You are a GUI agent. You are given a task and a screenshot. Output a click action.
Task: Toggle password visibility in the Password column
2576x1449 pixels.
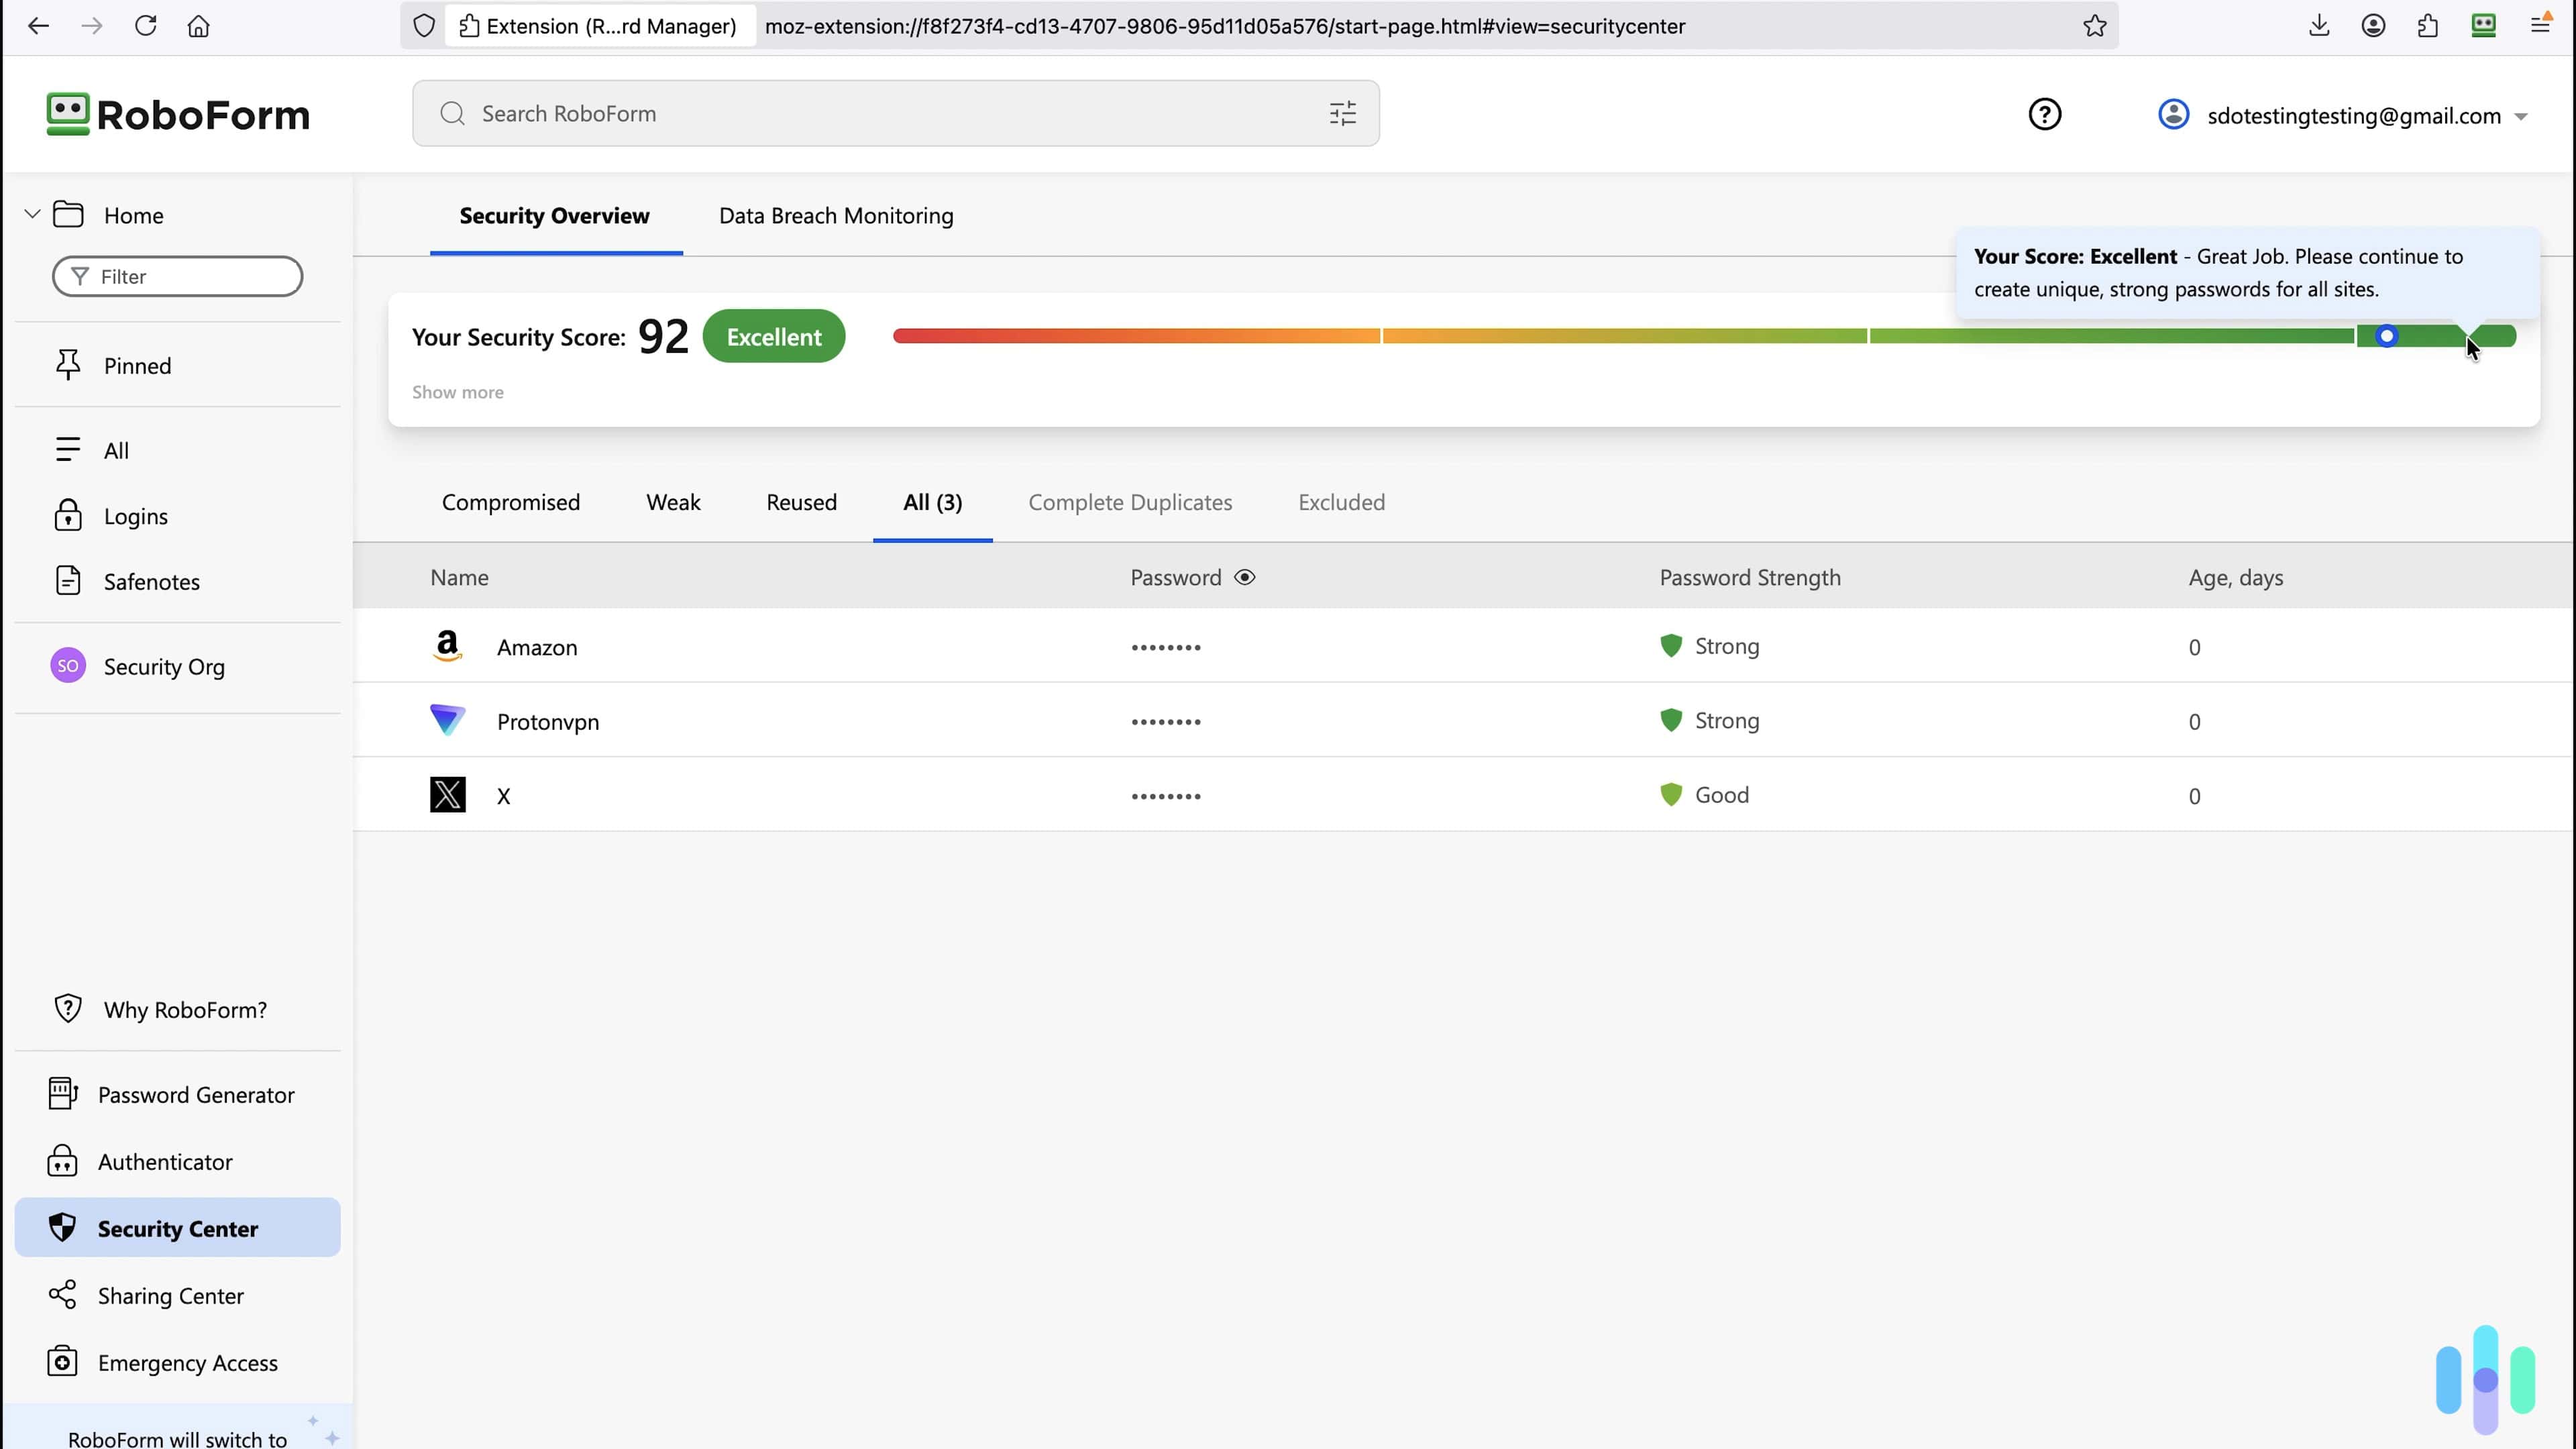[1245, 577]
